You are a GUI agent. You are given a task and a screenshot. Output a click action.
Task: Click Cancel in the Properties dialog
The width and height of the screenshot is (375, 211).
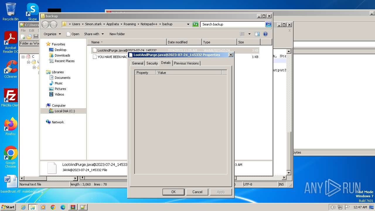[x=197, y=192]
